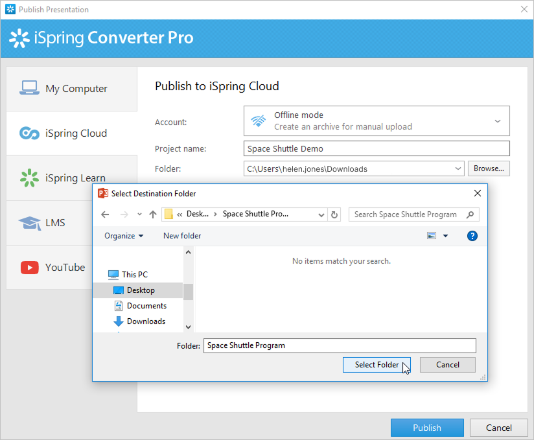Viewport: 534px width, 440px height.
Task: Open Documents in navigation tree
Action: click(146, 306)
